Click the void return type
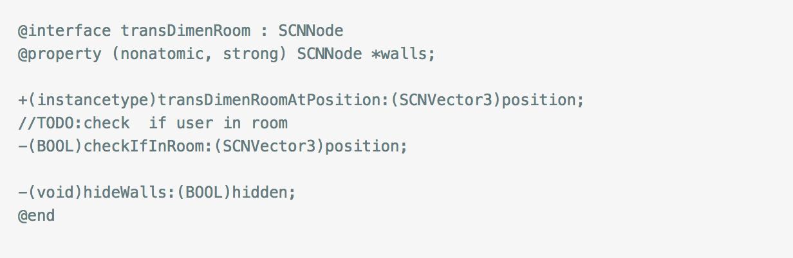Screen dimensions: 793x258 point(55,192)
